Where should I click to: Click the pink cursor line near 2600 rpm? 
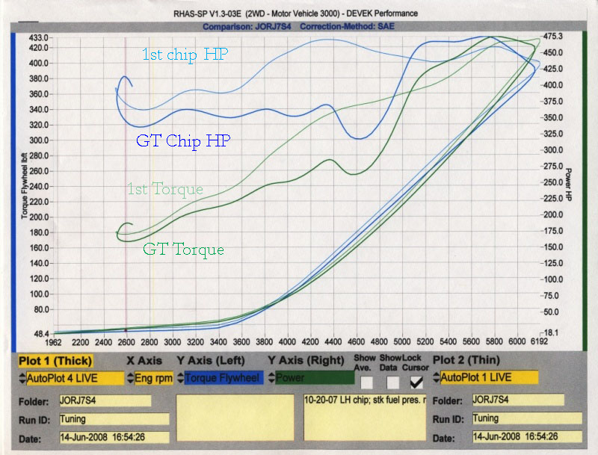(x=126, y=183)
